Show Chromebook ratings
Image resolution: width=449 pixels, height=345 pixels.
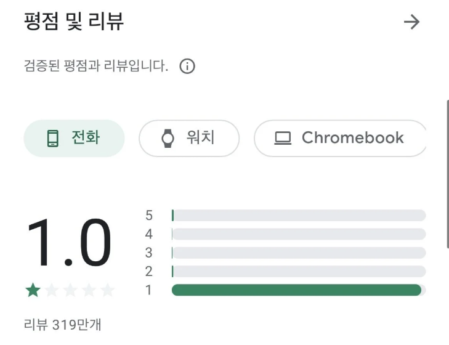coord(341,138)
